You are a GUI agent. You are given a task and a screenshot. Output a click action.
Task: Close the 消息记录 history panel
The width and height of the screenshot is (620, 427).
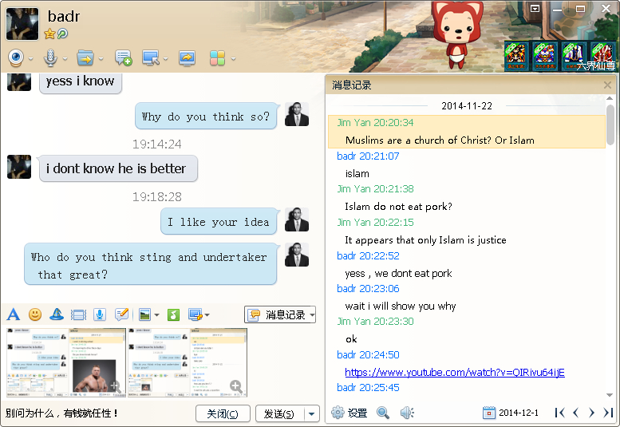tap(608, 85)
